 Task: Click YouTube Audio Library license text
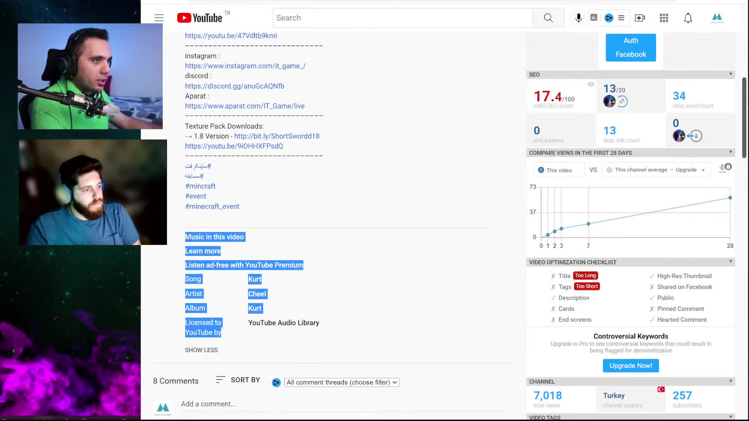[x=284, y=323]
